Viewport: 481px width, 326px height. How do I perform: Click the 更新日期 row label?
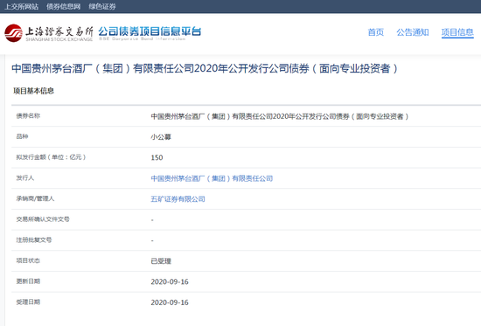(x=28, y=281)
